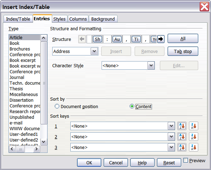Click the Remove button
Image resolution: width=211 pixels, height=170 pixels.
(x=150, y=51)
